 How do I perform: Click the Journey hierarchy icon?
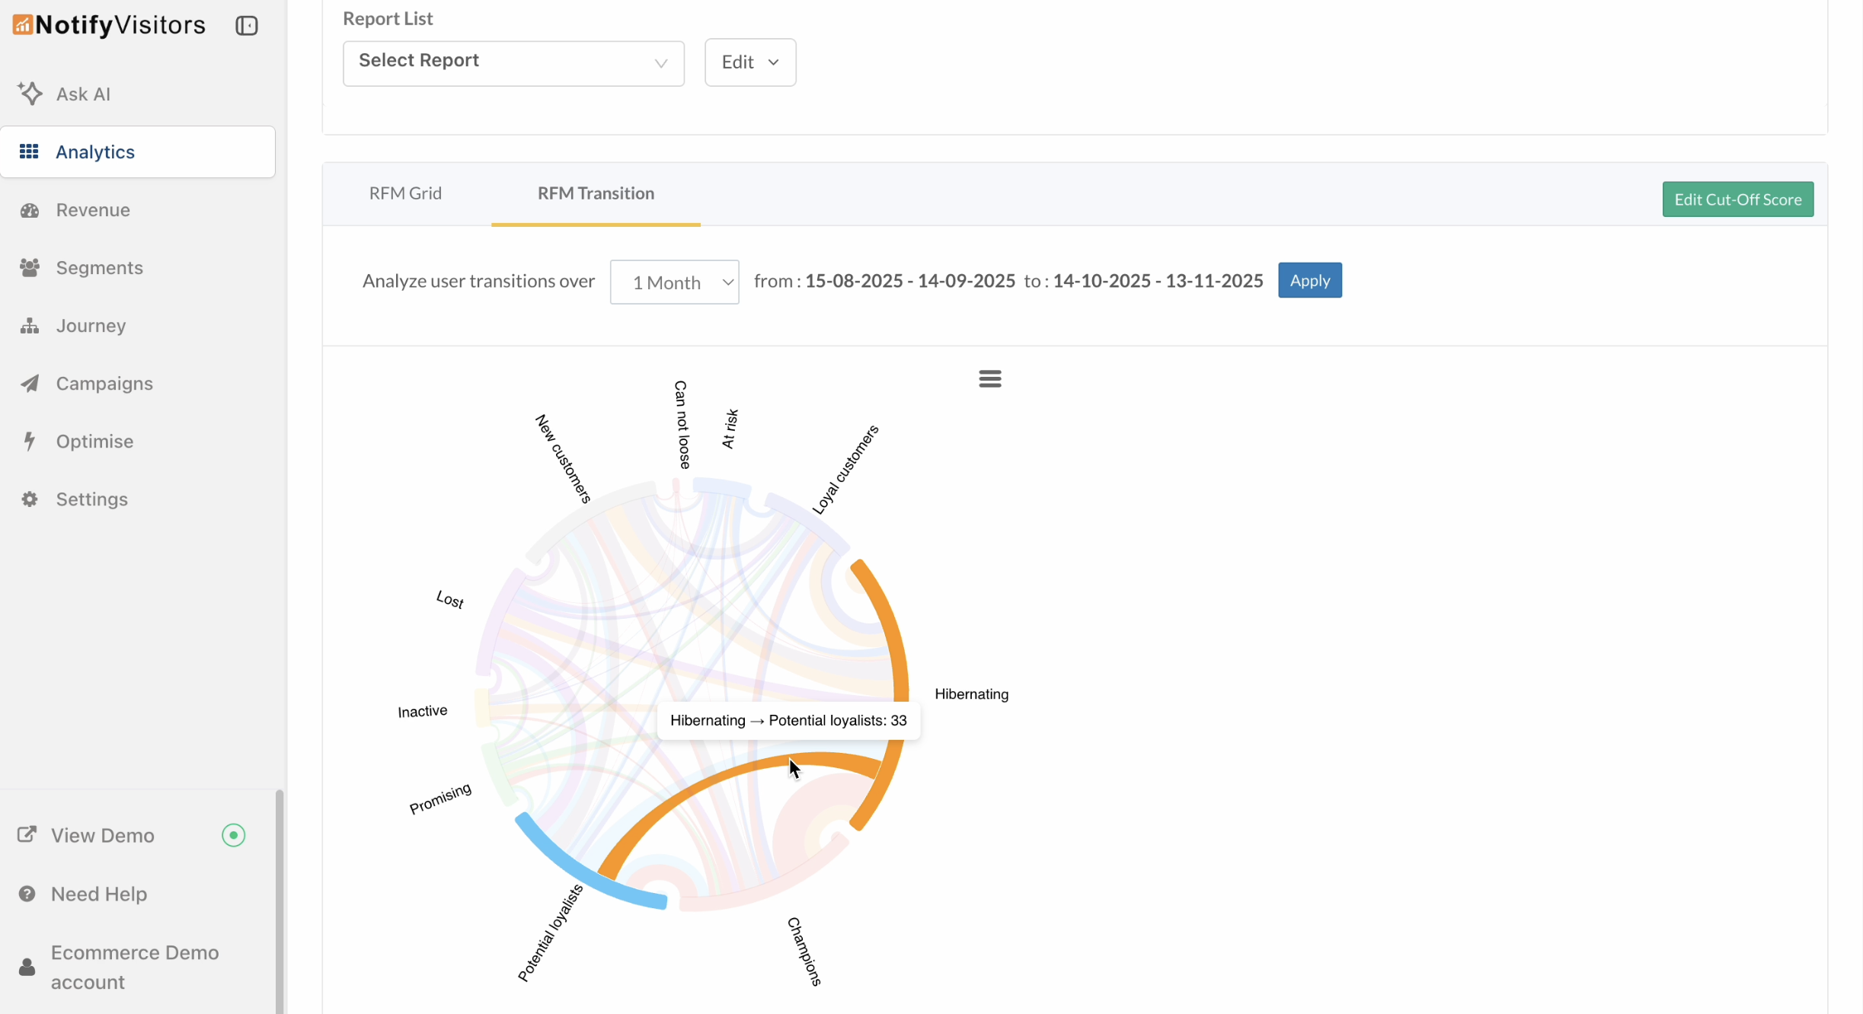[x=30, y=326]
